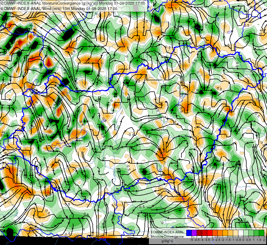This screenshot has width=267, height=245.
Task: Click the '-5' legend scale label
Action: click(191, 240)
